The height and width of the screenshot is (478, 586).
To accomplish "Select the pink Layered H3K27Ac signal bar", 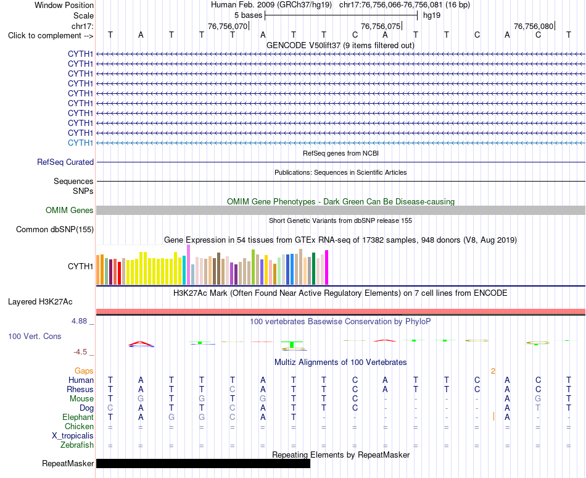I will click(340, 311).
